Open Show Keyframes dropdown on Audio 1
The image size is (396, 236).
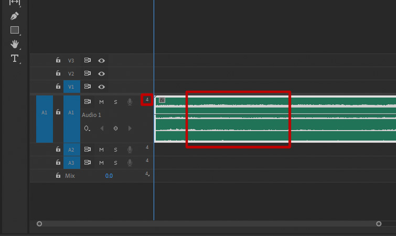pos(87,128)
